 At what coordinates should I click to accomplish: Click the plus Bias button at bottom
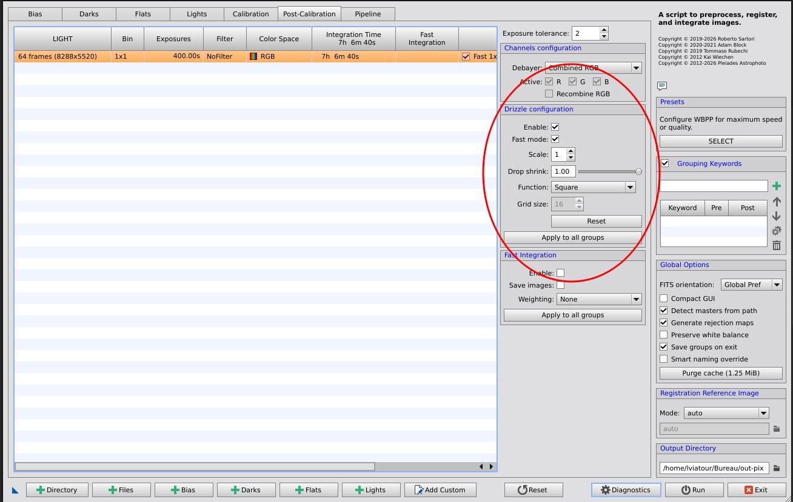click(184, 490)
